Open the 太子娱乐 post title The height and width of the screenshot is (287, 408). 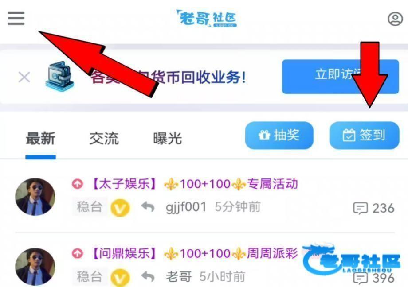194,184
